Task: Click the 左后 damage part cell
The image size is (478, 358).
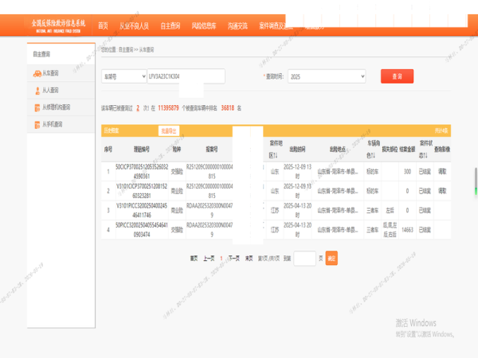Action: (x=390, y=211)
